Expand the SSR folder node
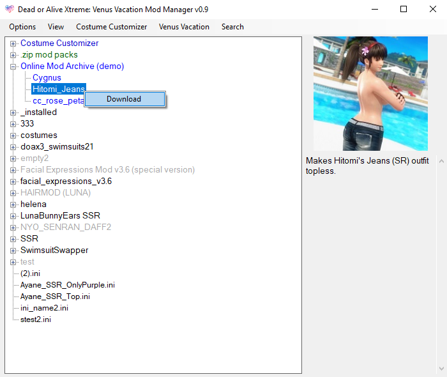This screenshot has width=447, height=377. [13, 239]
